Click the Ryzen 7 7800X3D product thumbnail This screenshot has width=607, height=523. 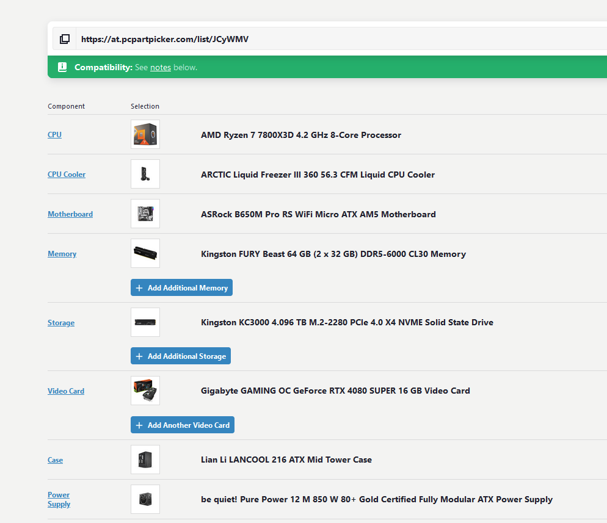pyautogui.click(x=145, y=134)
